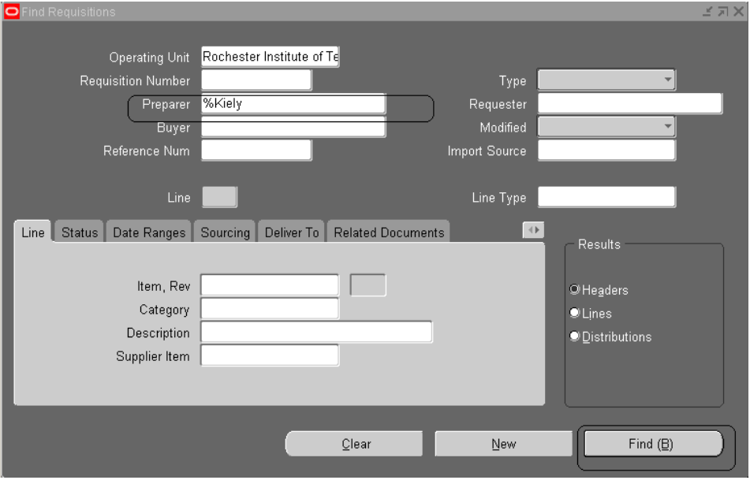Click the Preparer field containing %Kiely
The image size is (750, 480).
click(x=293, y=103)
